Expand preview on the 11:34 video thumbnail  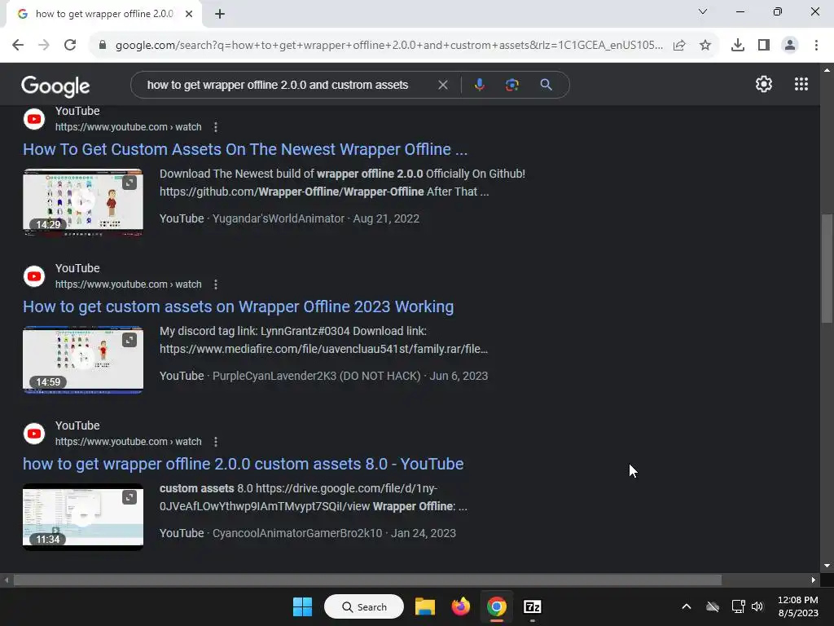(x=129, y=497)
